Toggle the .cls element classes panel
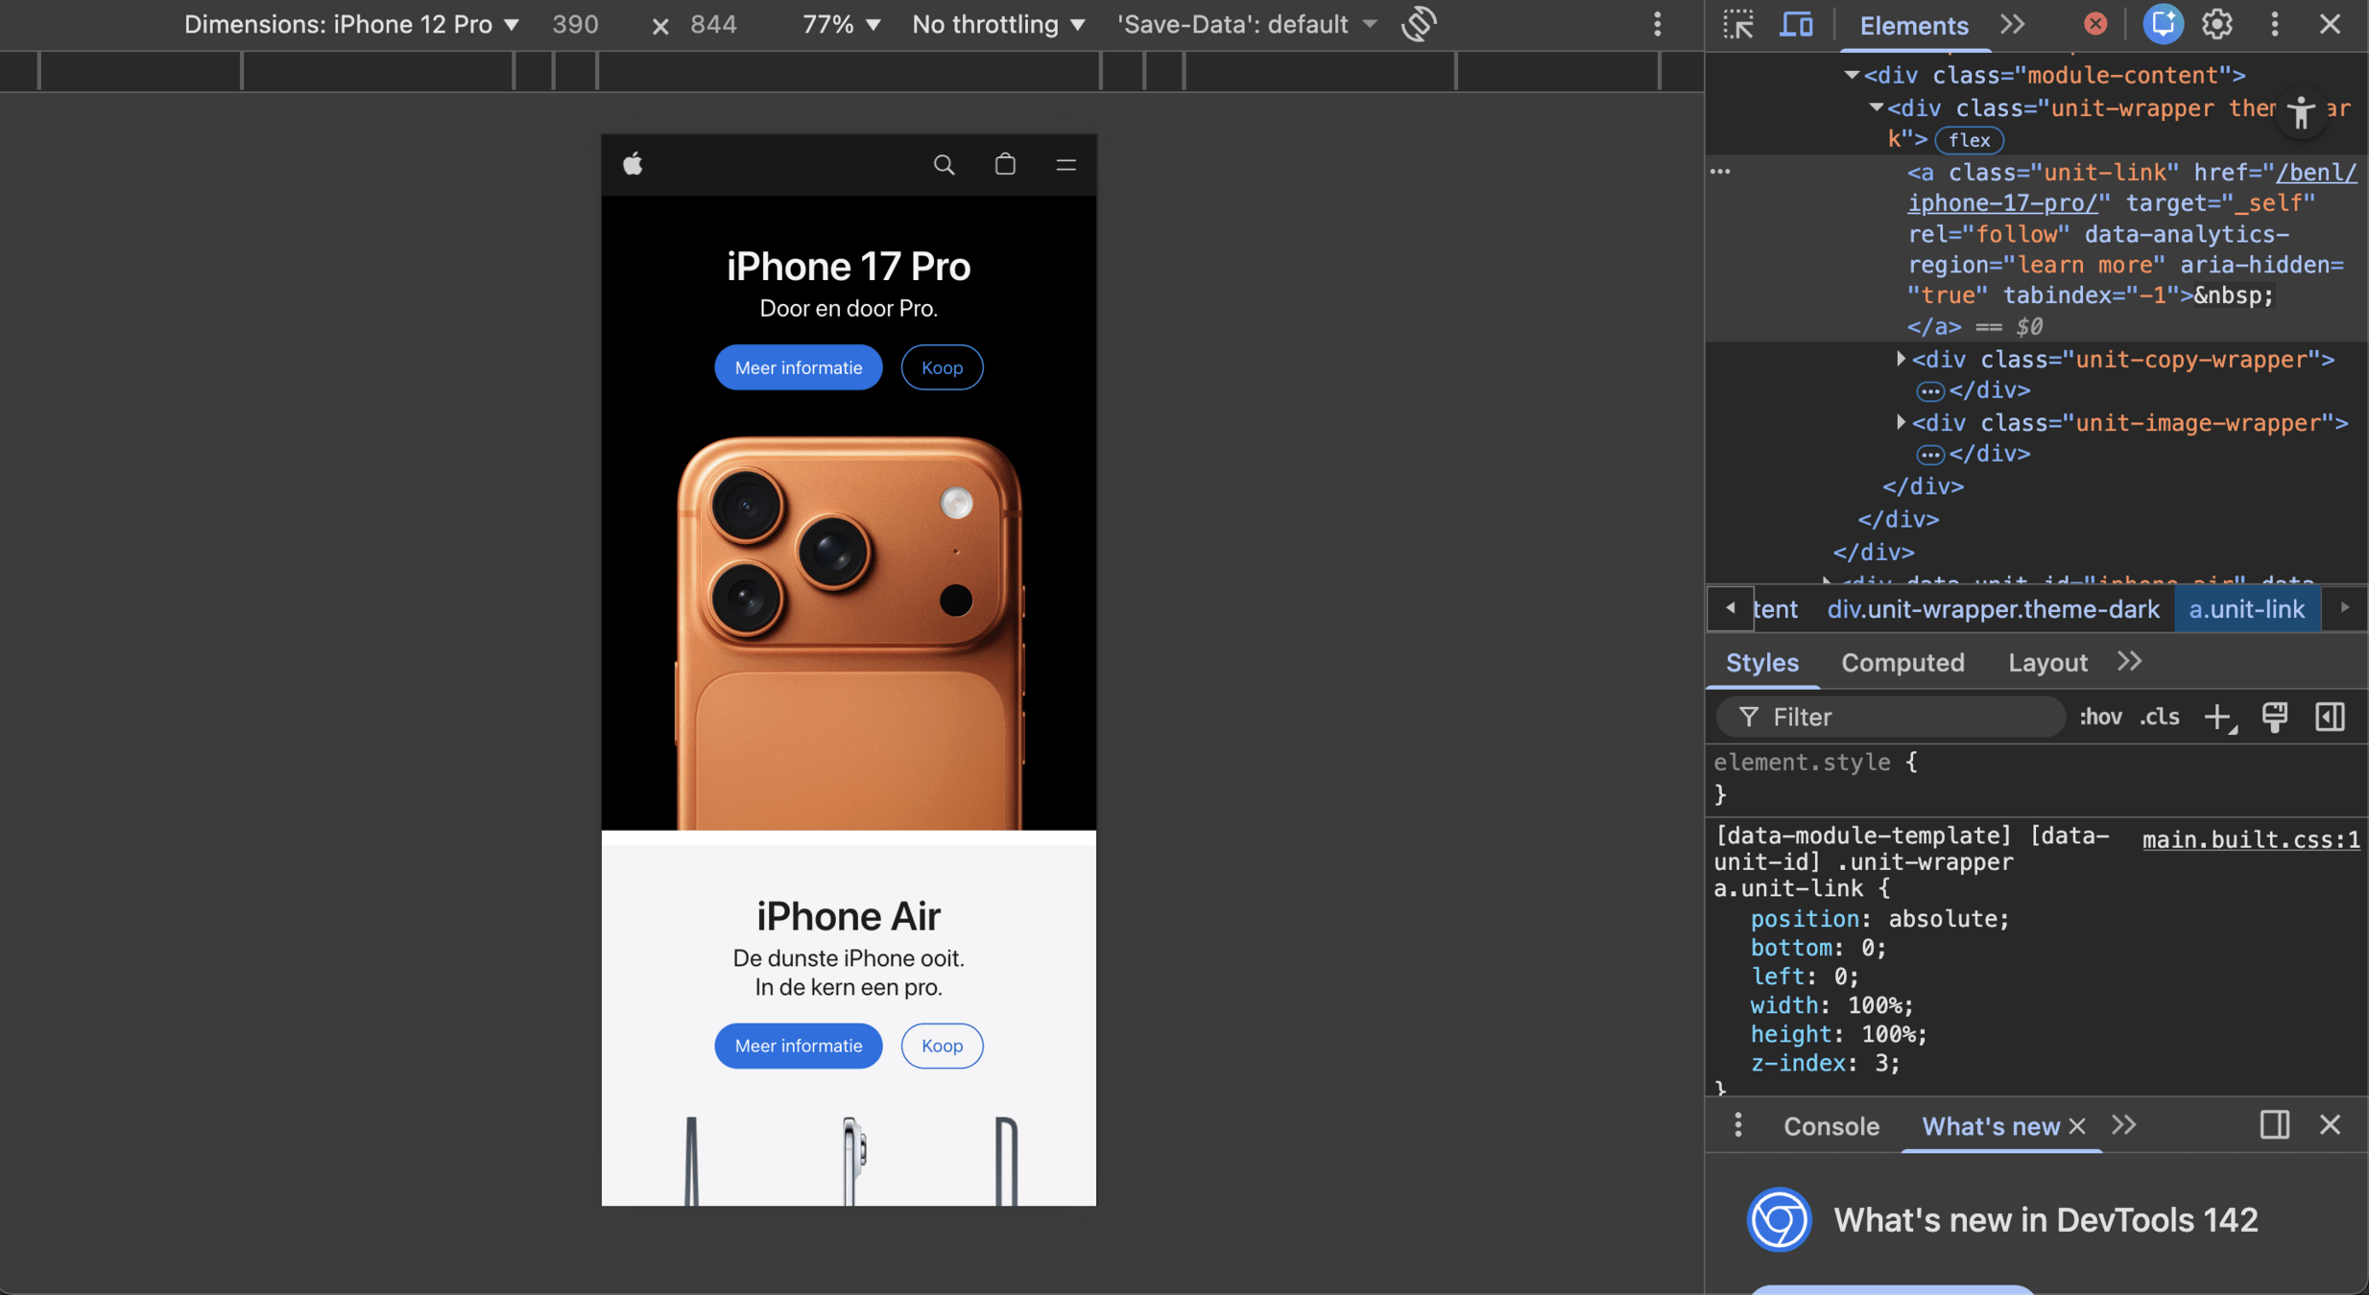The height and width of the screenshot is (1295, 2369). click(2160, 717)
